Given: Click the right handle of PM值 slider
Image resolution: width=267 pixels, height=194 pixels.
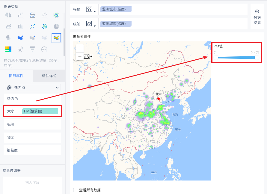Looking at the screenshot, I should click(x=257, y=58).
